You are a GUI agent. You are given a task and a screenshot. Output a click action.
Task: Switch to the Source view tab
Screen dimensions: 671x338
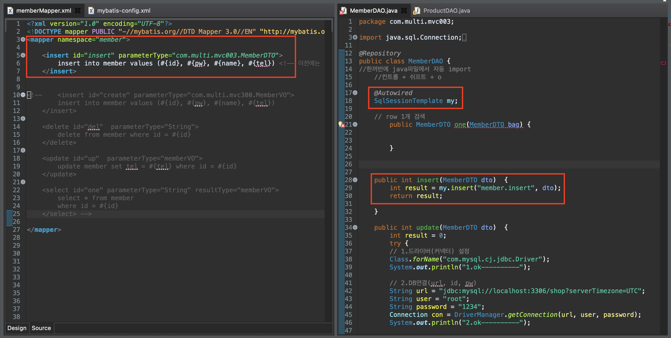click(41, 328)
